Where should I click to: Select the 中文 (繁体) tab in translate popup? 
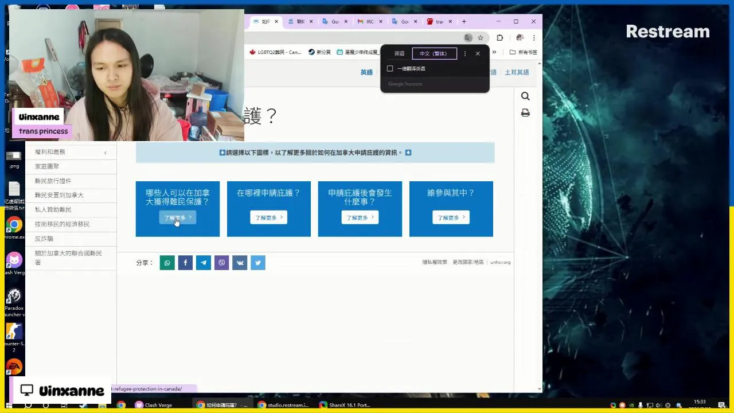pyautogui.click(x=434, y=53)
